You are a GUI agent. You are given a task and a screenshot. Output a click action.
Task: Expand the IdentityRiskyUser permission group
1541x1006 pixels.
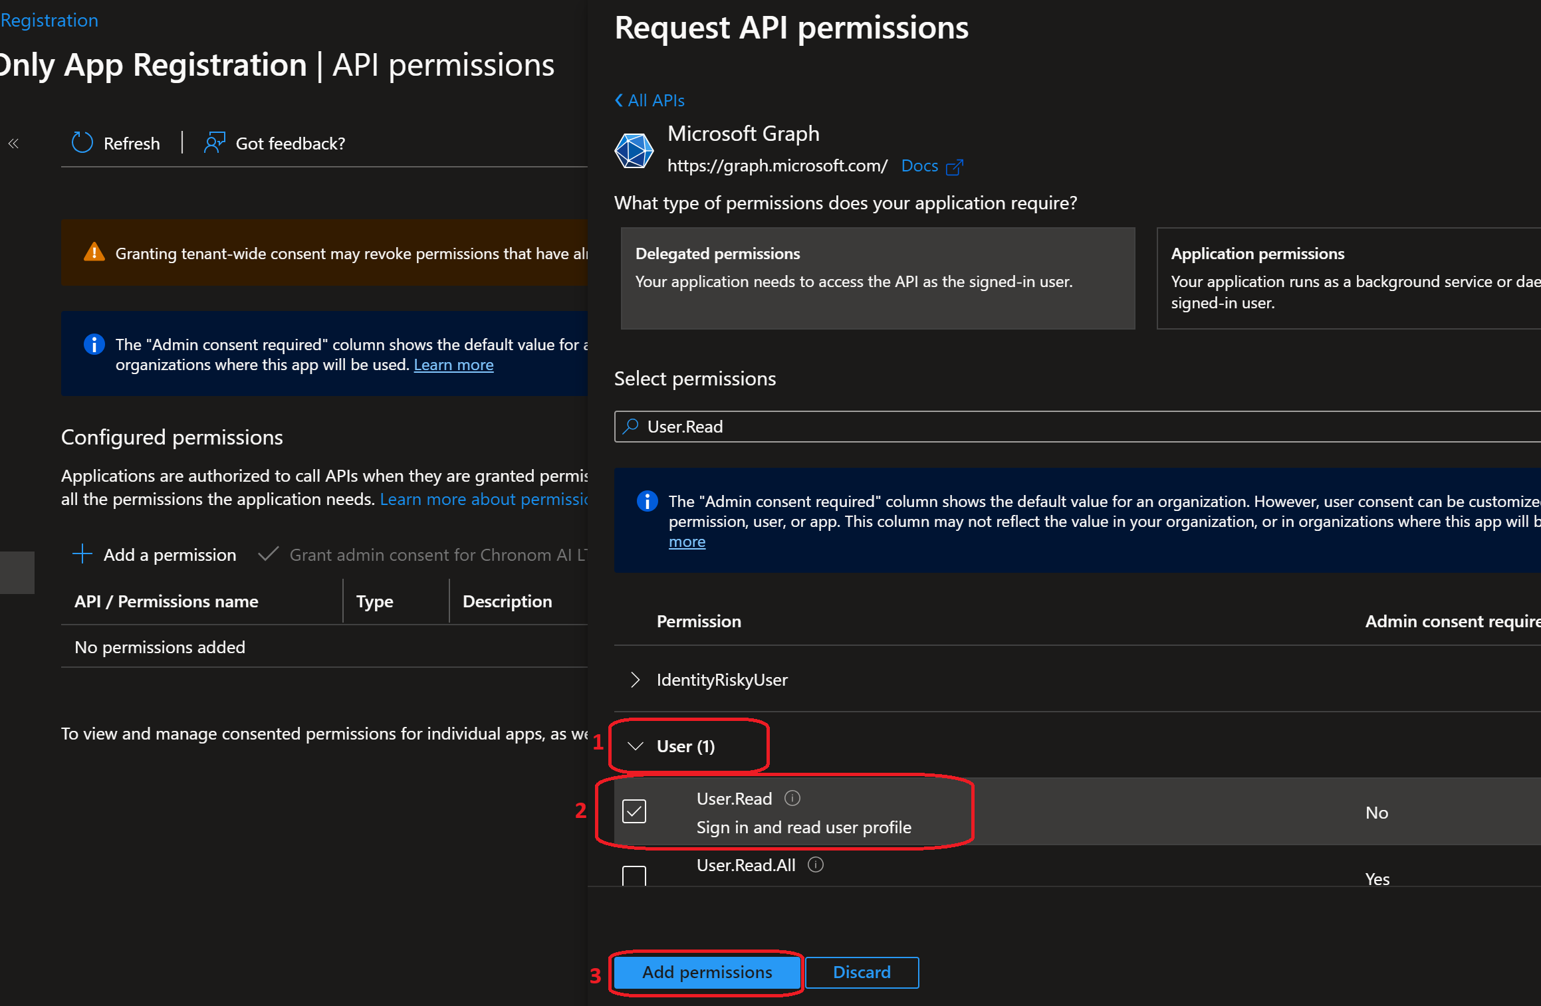coord(634,679)
